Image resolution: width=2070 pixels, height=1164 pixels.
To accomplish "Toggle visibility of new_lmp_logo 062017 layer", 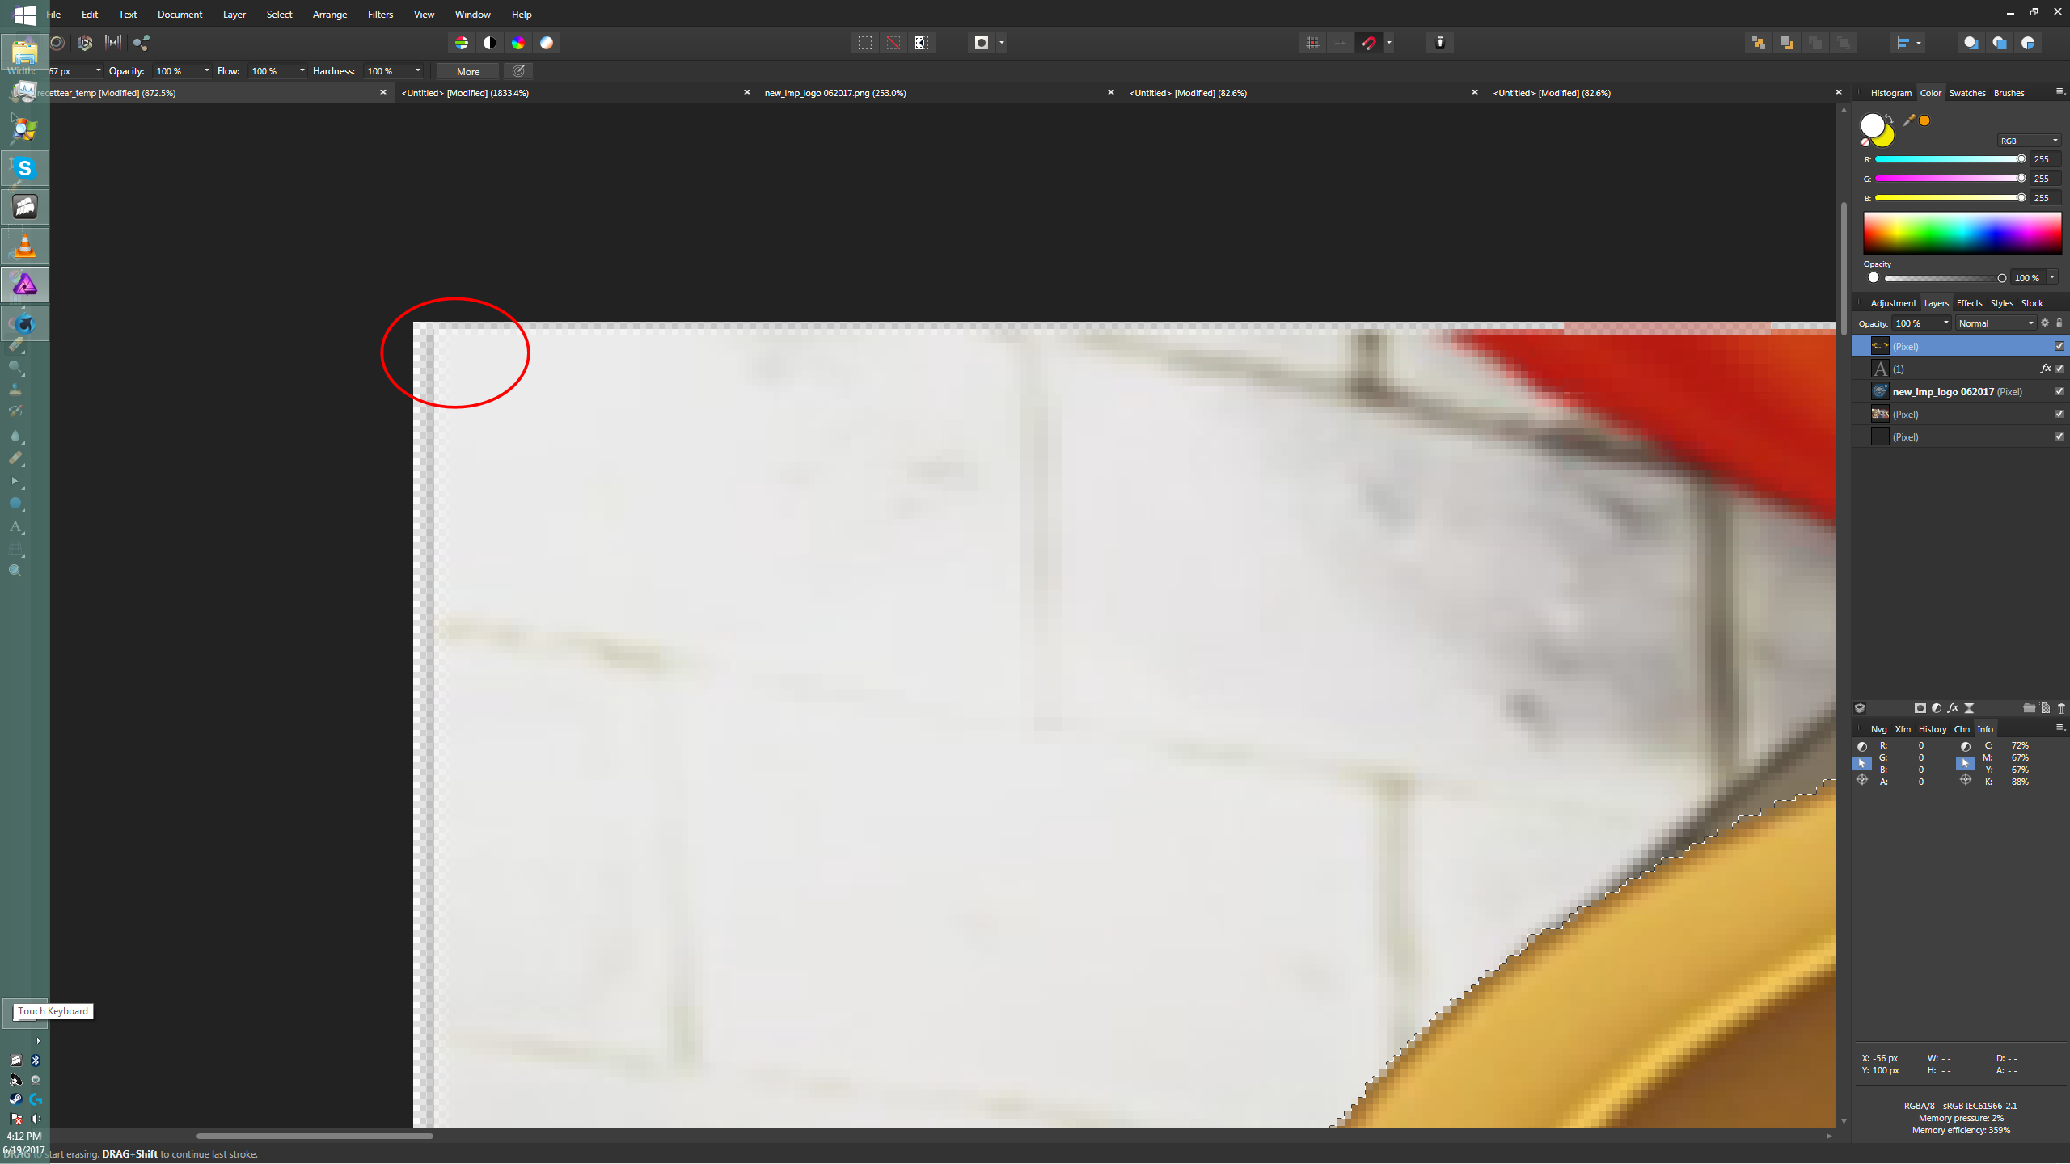I will (2059, 391).
